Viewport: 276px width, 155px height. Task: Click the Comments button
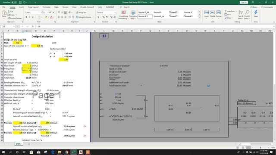267,7
